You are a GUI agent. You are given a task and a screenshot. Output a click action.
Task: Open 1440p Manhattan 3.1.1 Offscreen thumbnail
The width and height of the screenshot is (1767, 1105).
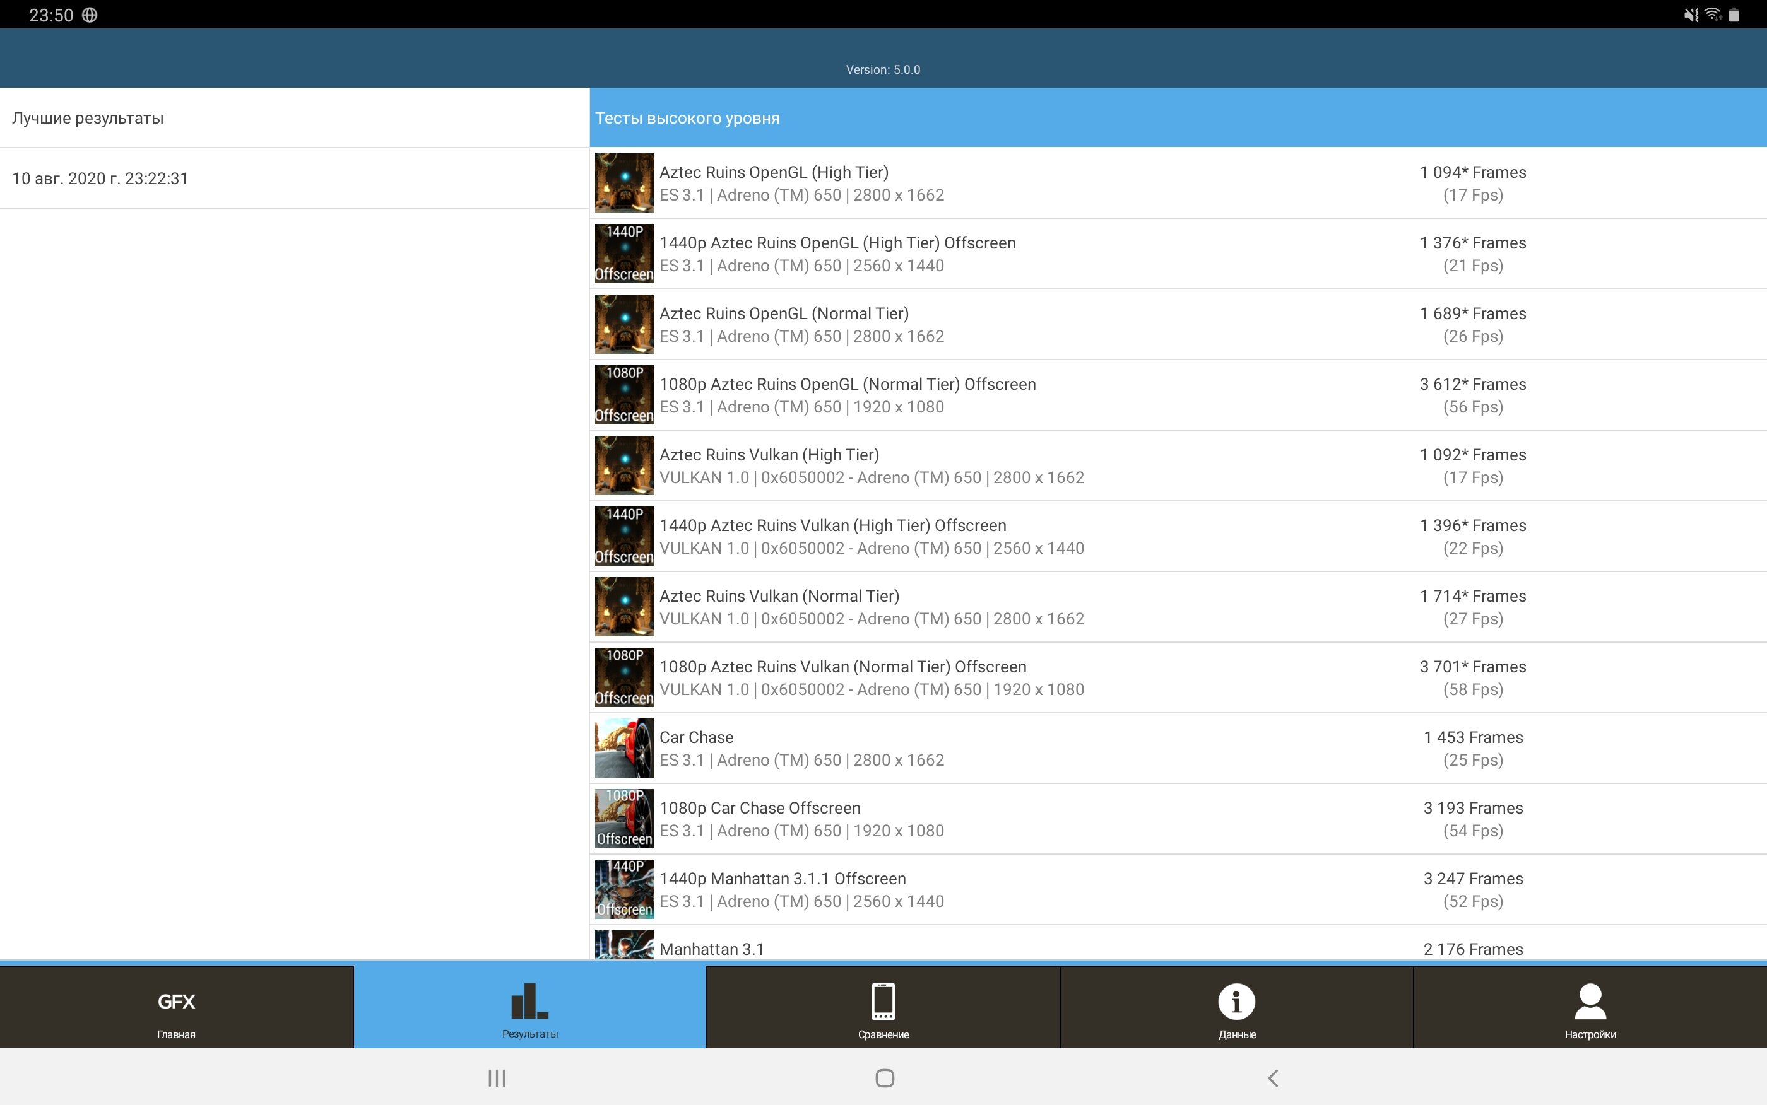pos(624,889)
